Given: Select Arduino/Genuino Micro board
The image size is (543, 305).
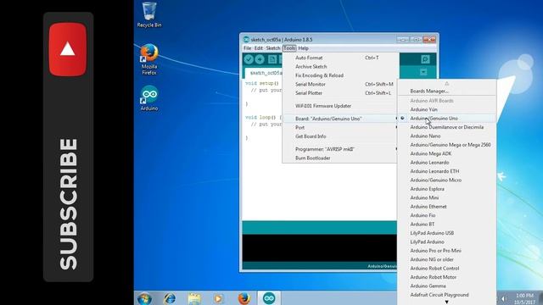Looking at the screenshot, I should [447, 180].
